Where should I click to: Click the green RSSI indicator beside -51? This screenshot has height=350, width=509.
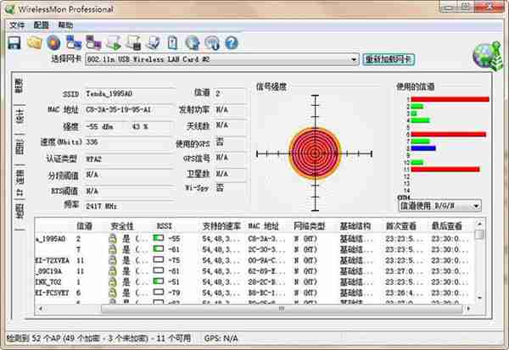(159, 281)
